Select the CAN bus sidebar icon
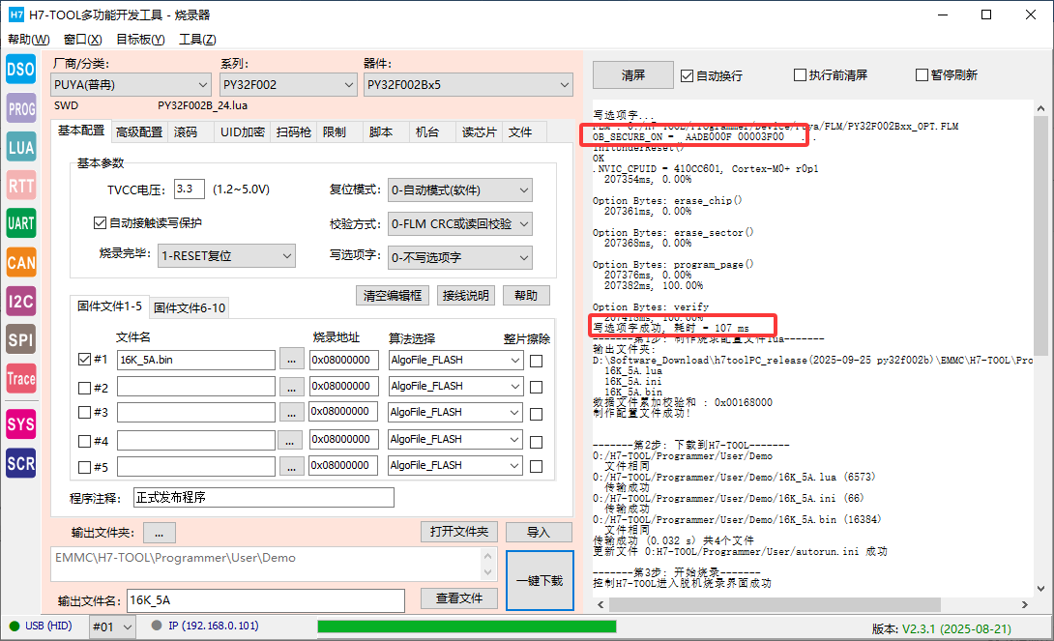 [x=21, y=262]
